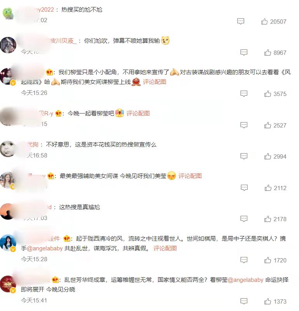
Task: Reply to the comment posted 今天15:28
Action: [x=244, y=260]
